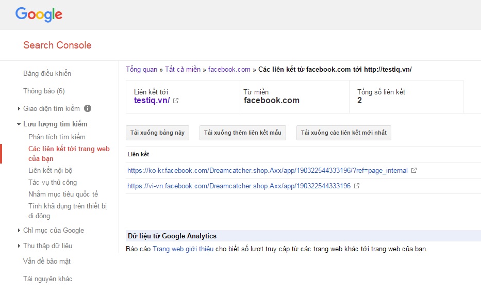Open Bảng điều khiển in sidebar

point(47,73)
